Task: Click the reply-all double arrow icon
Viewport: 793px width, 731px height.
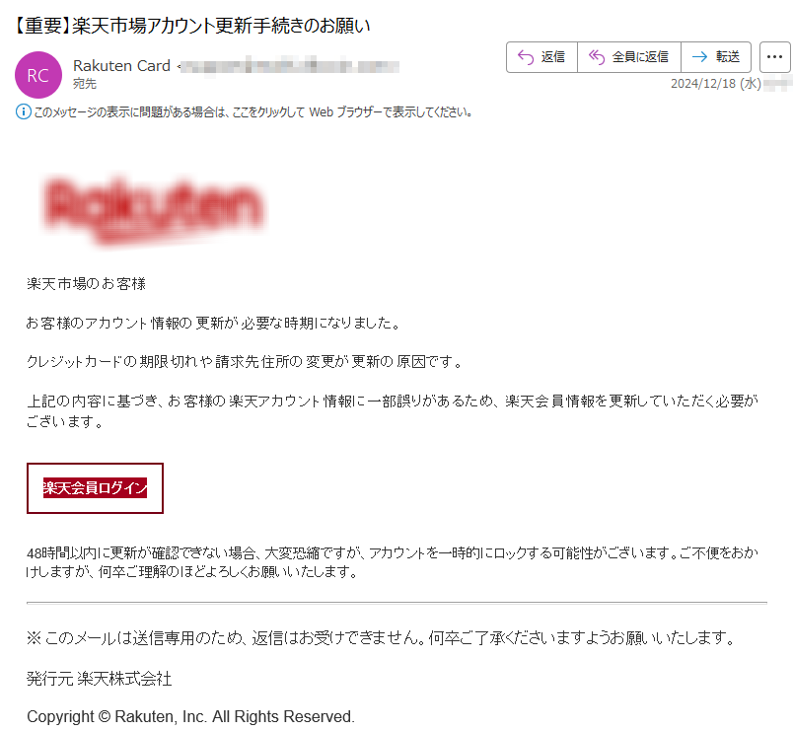Action: (x=597, y=57)
